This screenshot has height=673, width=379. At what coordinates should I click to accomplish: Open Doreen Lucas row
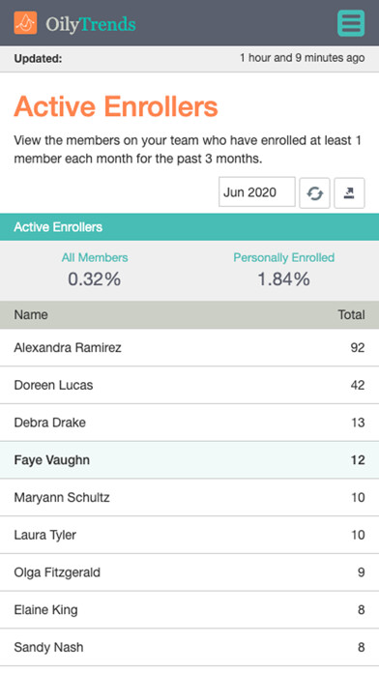click(189, 385)
